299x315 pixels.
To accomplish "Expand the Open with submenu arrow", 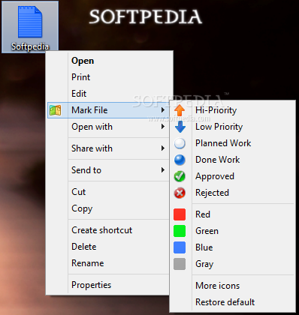I will (x=163, y=127).
